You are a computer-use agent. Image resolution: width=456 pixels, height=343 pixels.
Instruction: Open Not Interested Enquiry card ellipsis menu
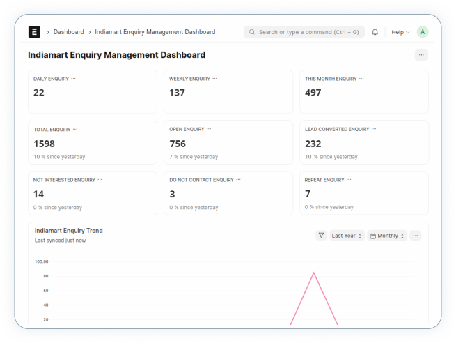100,180
